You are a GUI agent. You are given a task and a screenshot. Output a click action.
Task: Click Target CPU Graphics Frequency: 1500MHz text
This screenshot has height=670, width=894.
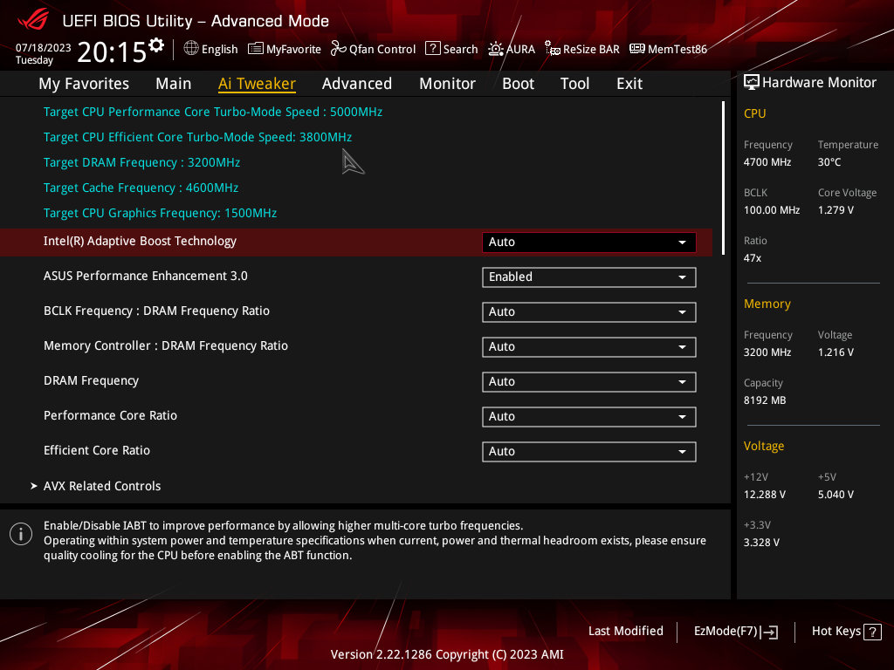[161, 213]
